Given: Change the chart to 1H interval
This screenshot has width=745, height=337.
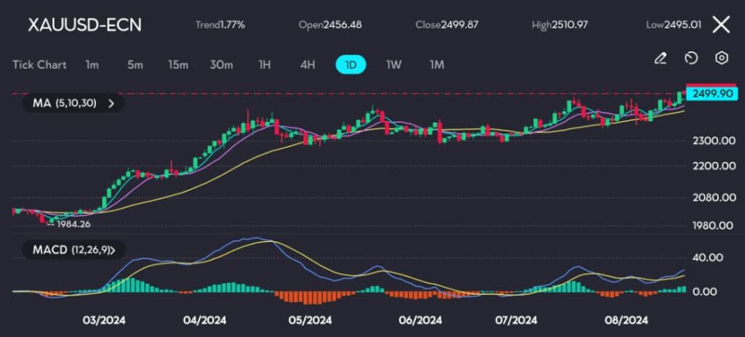Looking at the screenshot, I should (265, 65).
